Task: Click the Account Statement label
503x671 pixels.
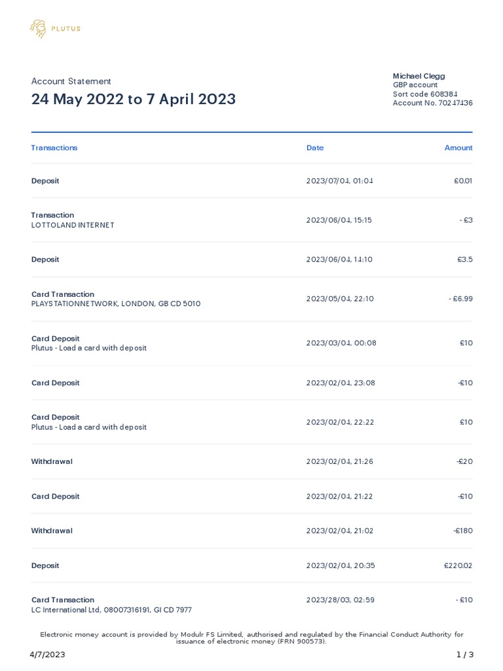Action: (x=71, y=81)
